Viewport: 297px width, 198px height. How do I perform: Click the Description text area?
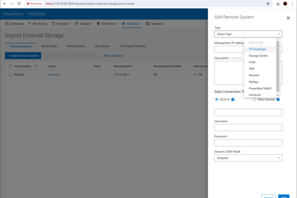point(248,73)
